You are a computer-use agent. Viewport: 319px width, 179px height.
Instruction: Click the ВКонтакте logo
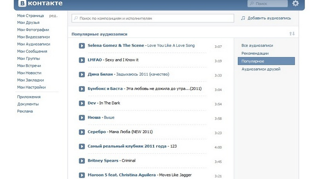tap(40, 3)
